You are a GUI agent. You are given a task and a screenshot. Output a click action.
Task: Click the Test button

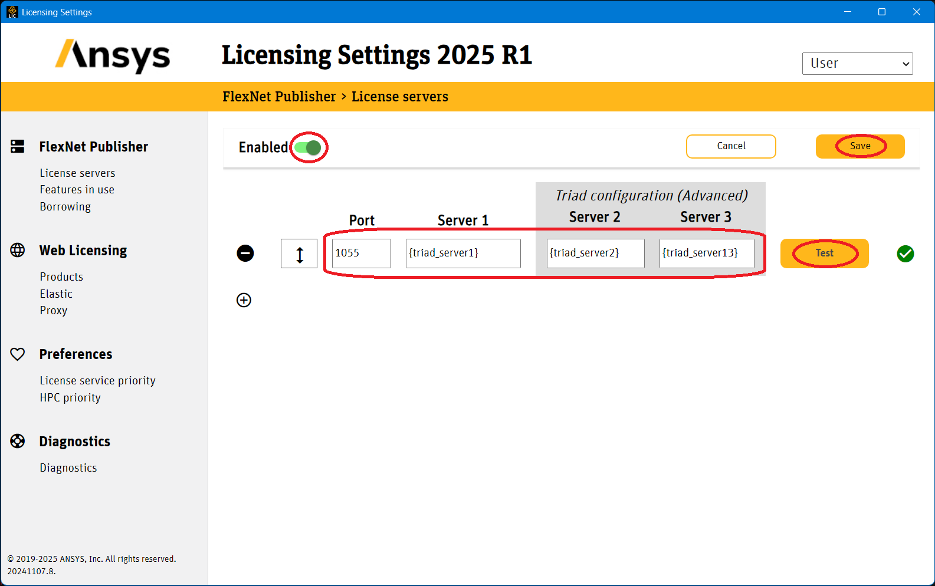(824, 254)
